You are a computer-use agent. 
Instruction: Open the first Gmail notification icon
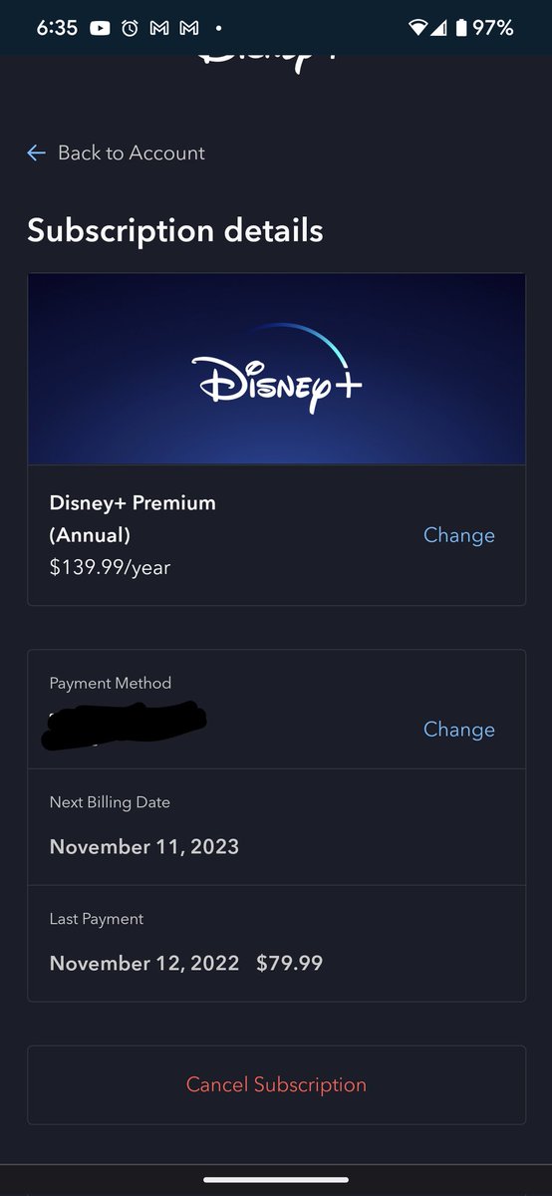point(159,28)
